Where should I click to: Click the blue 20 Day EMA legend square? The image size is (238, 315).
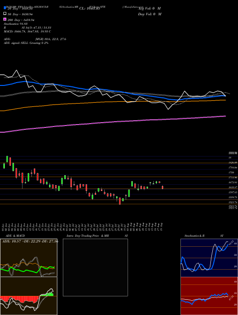[x=5, y=8]
